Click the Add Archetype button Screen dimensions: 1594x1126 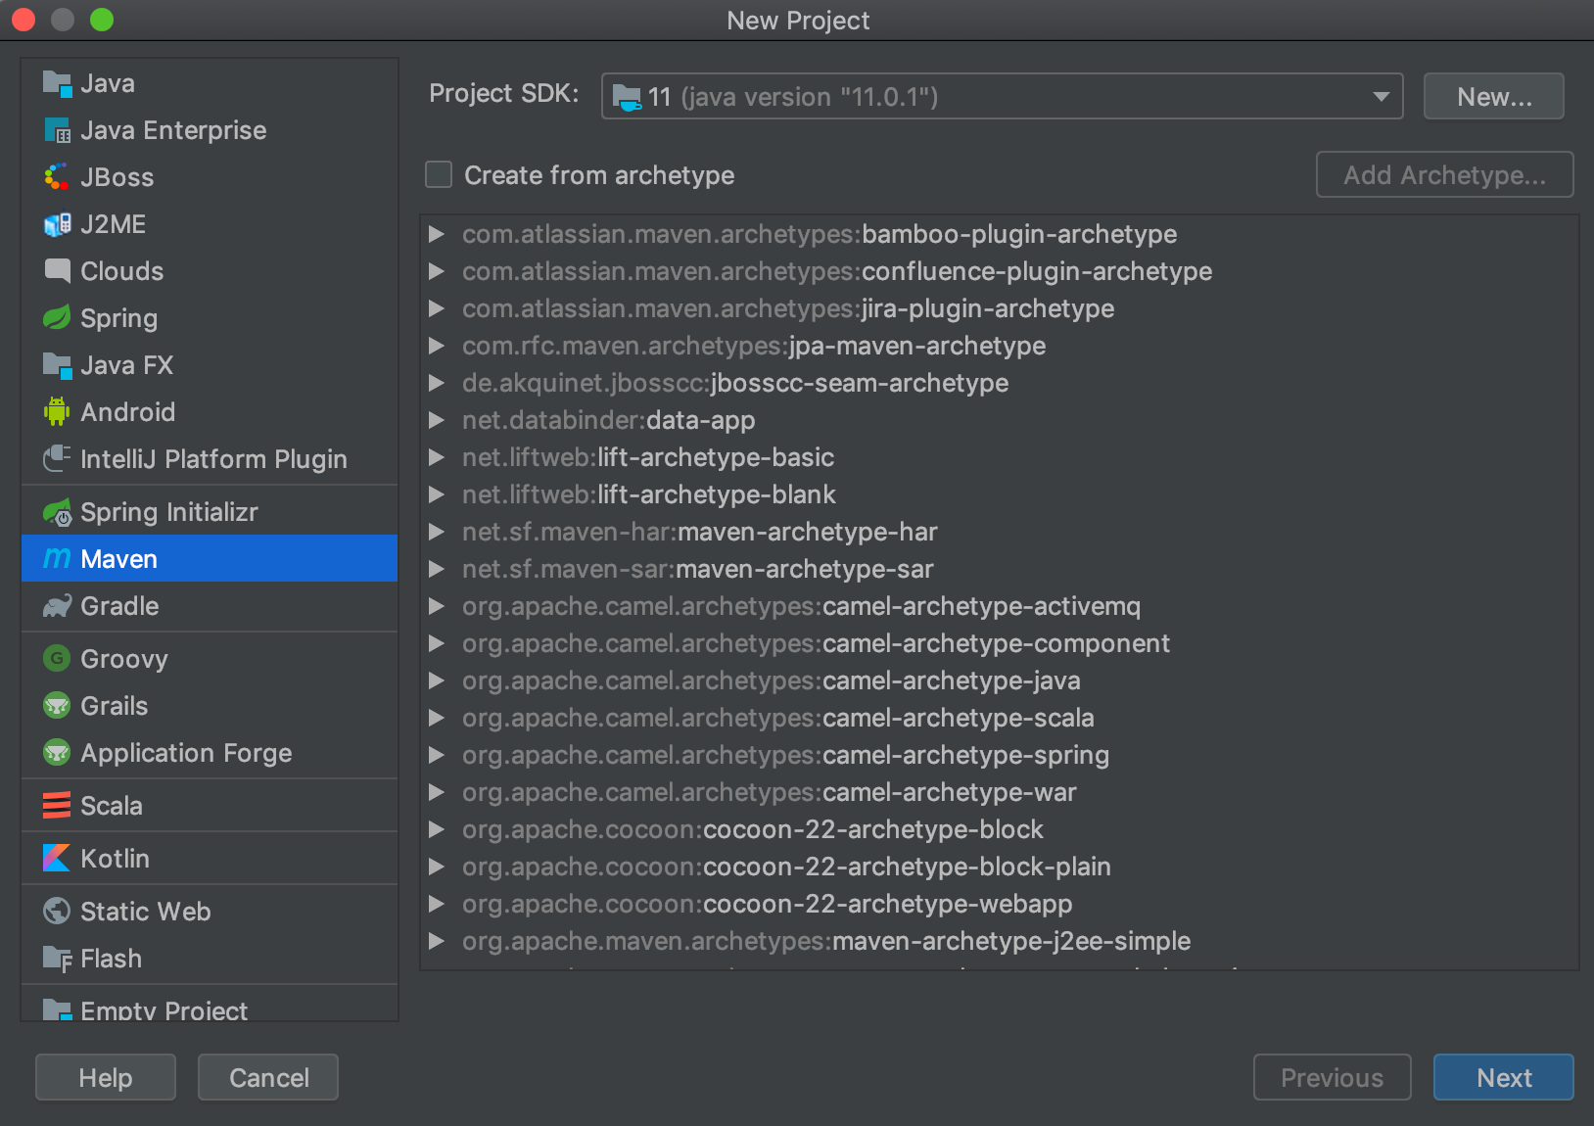[1444, 174]
